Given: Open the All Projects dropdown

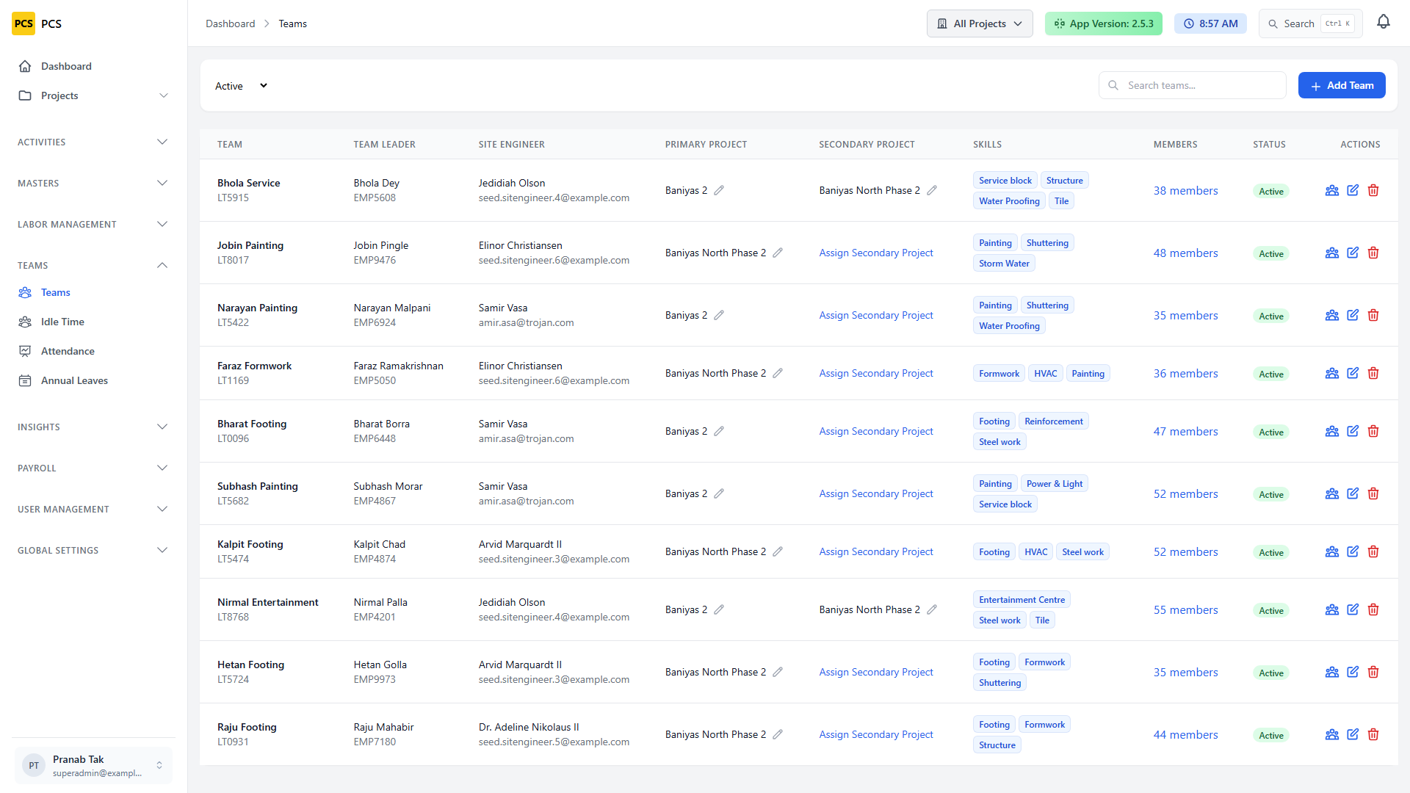Looking at the screenshot, I should (980, 23).
